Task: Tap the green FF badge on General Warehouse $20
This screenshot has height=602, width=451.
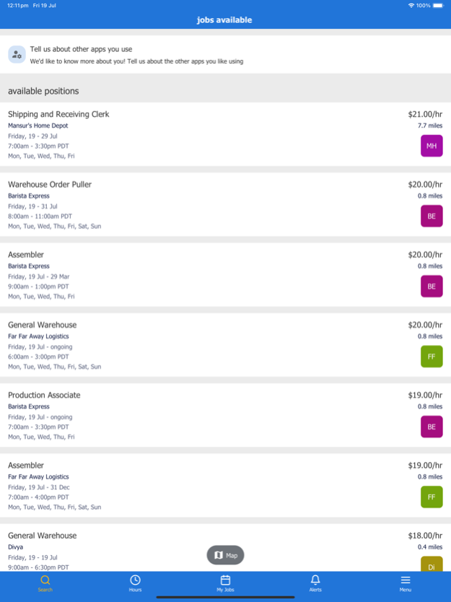Action: (x=432, y=357)
